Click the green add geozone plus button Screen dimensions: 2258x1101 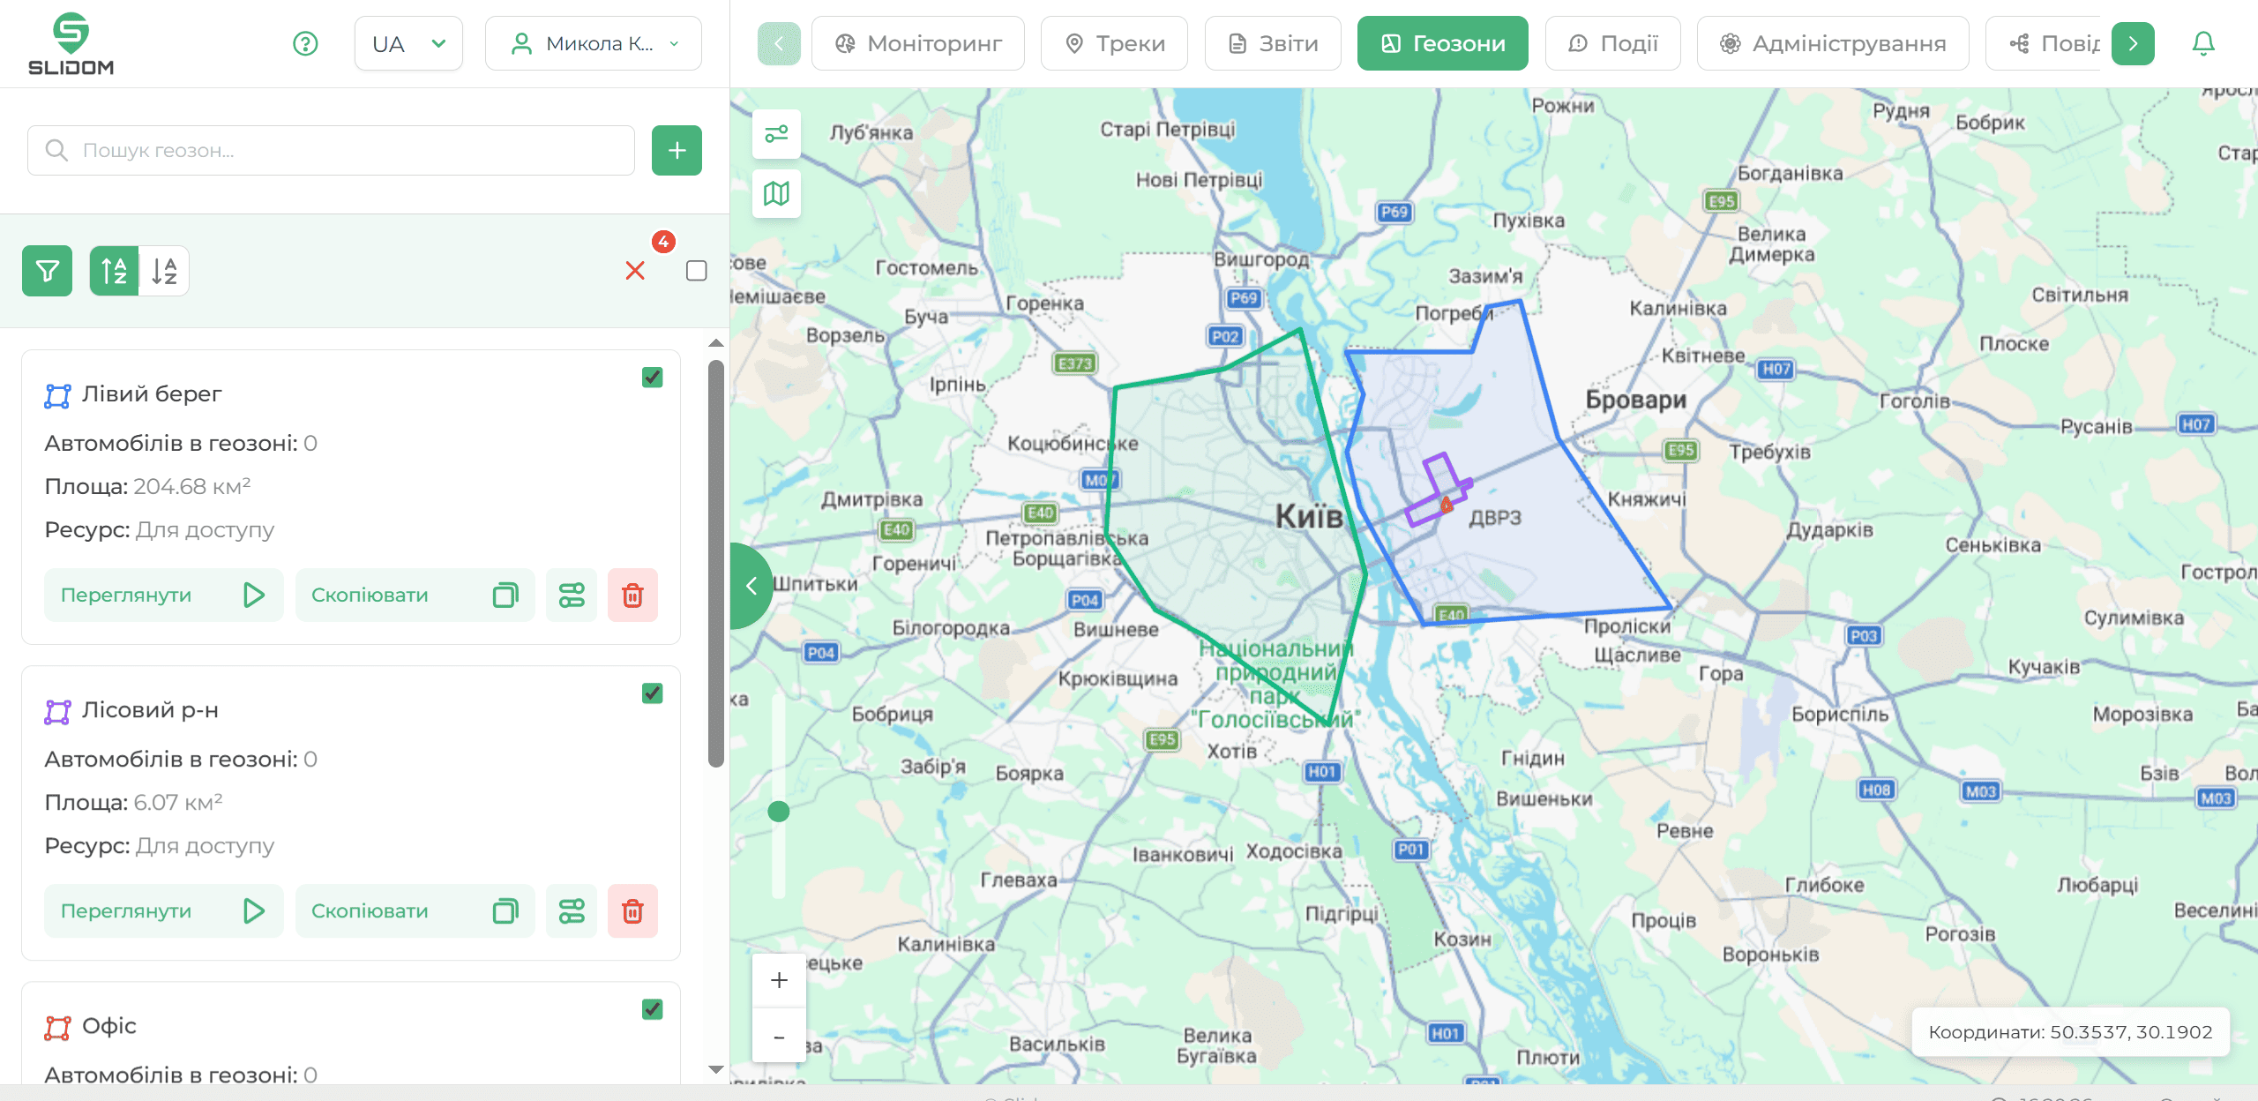pyautogui.click(x=677, y=151)
